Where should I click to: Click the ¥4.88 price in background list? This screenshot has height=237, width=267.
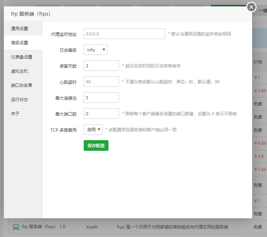tap(260, 143)
